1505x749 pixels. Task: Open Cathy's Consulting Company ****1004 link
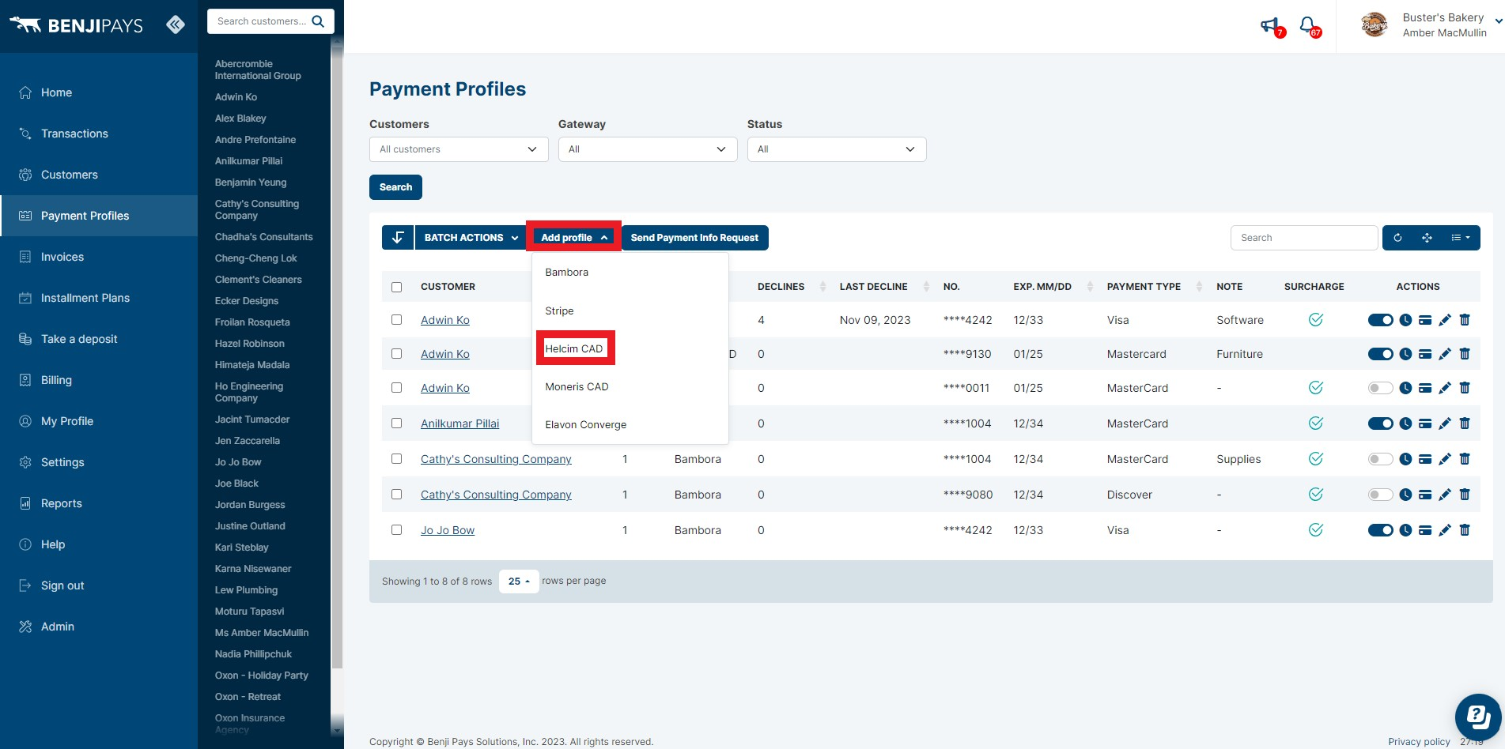point(496,459)
